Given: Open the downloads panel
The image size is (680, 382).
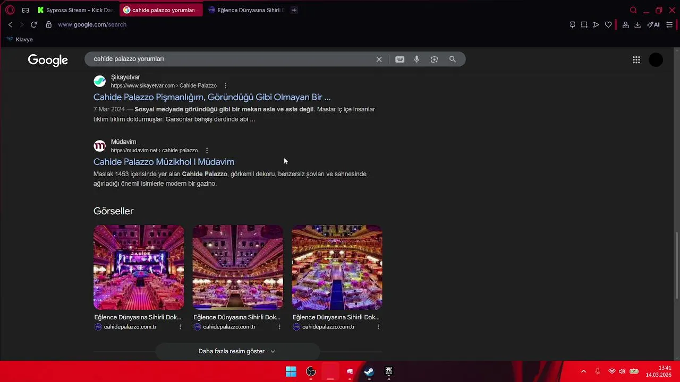Looking at the screenshot, I should click(637, 24).
